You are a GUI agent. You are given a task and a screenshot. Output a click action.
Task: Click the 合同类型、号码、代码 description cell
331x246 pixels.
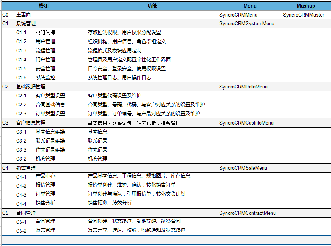point(152,105)
